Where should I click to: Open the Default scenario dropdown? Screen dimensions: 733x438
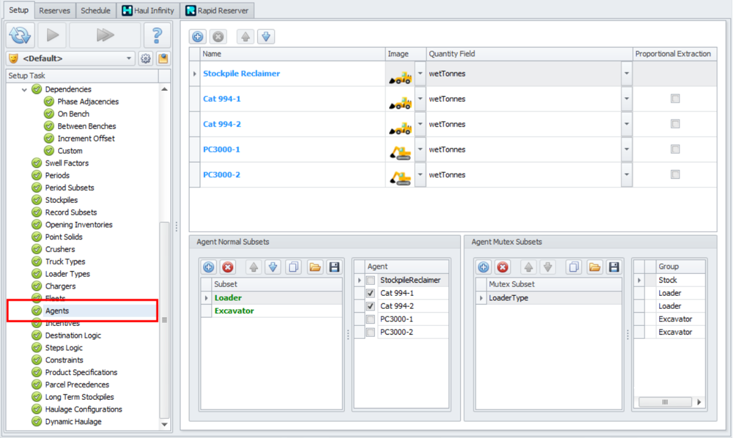point(129,59)
